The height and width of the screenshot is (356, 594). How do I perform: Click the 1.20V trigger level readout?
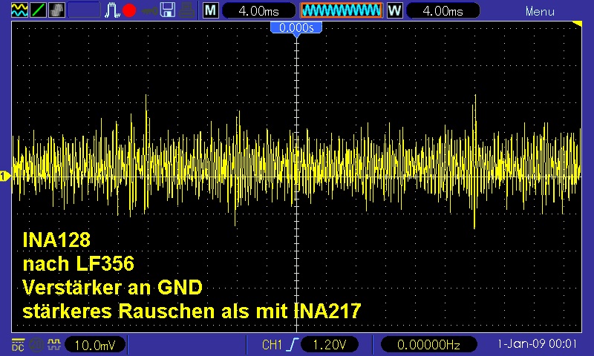[x=329, y=345]
